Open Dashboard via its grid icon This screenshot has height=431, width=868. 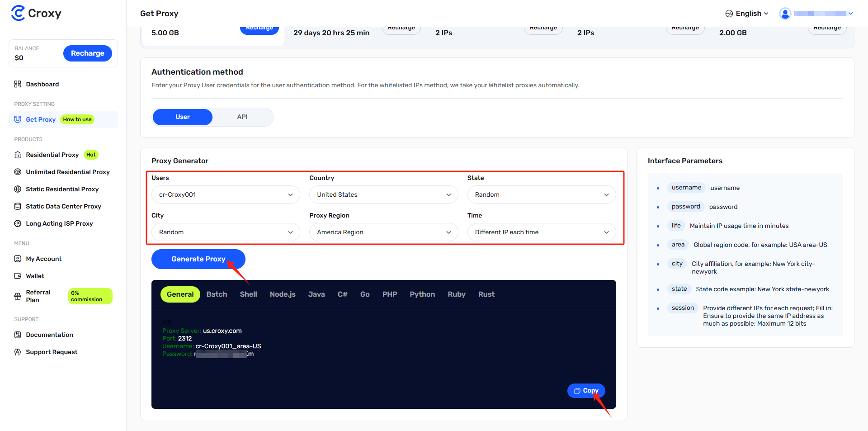click(18, 84)
